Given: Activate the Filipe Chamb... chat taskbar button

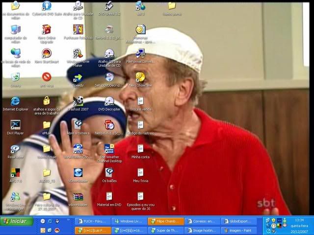Looking at the screenshot, I should click(166, 221).
